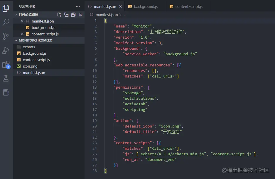Open the Explorer view in activity bar

point(6,8)
